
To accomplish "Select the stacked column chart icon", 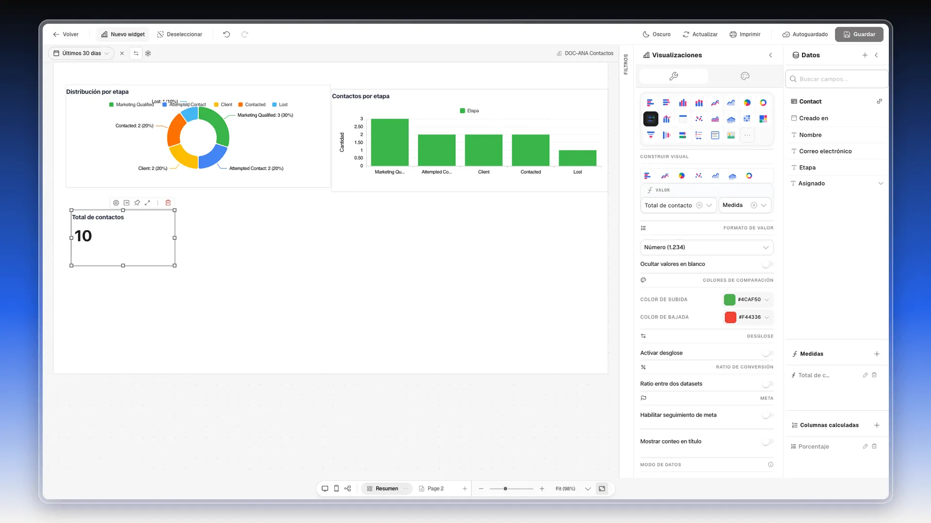I will coord(699,103).
